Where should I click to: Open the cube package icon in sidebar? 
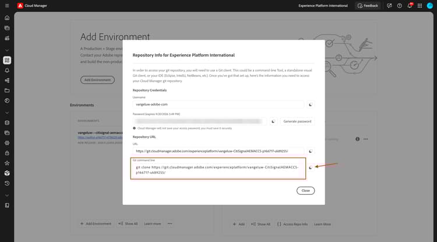click(7, 173)
